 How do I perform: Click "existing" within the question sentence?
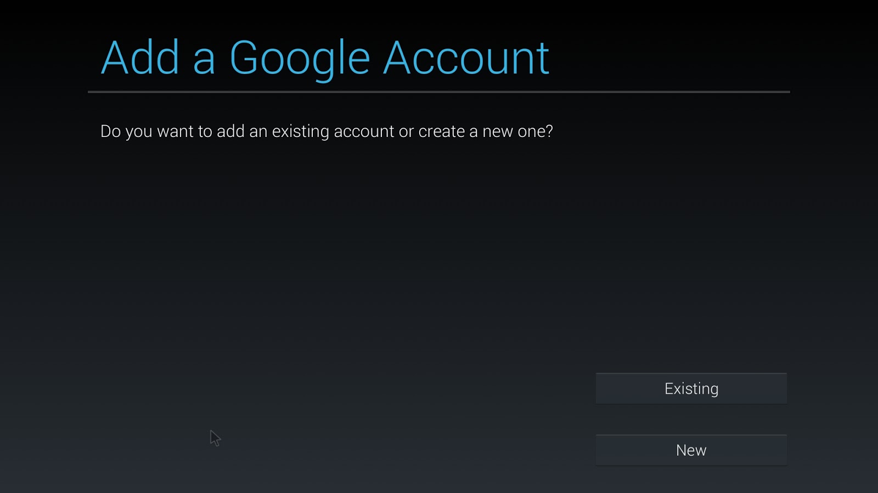coord(300,131)
